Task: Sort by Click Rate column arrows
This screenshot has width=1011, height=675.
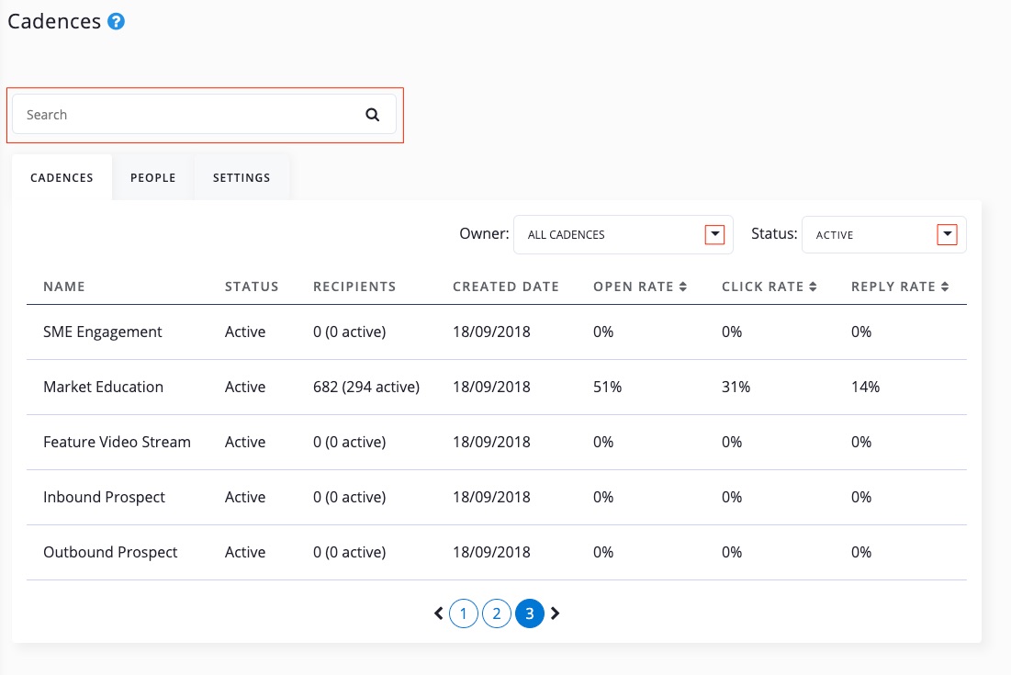Action: [x=813, y=287]
